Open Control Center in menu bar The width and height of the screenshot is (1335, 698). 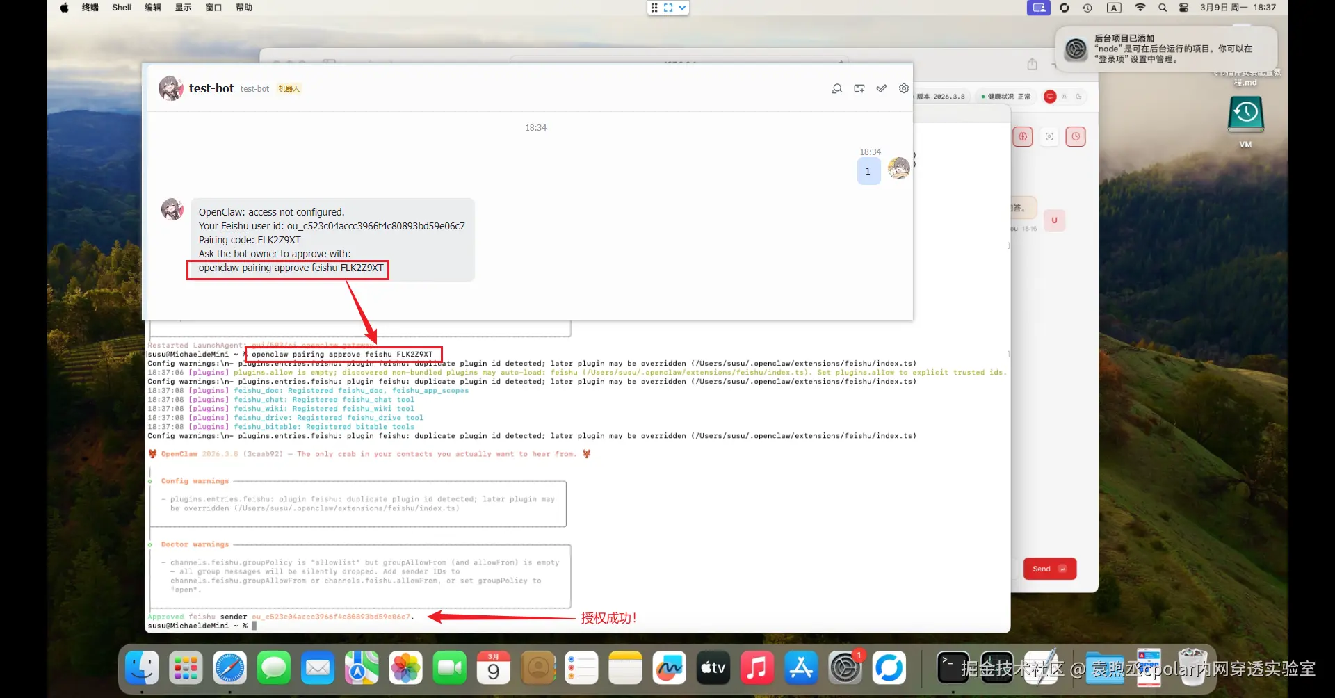(x=1183, y=8)
